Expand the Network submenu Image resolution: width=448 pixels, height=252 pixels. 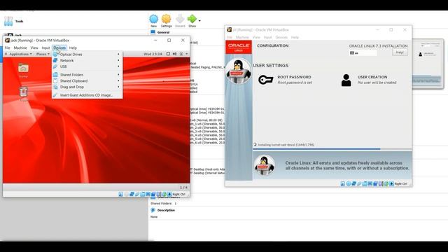click(x=87, y=61)
